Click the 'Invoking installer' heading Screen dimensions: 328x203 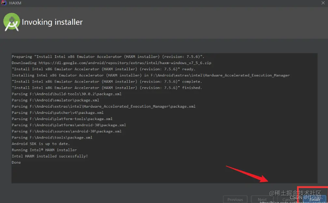[x=52, y=22]
